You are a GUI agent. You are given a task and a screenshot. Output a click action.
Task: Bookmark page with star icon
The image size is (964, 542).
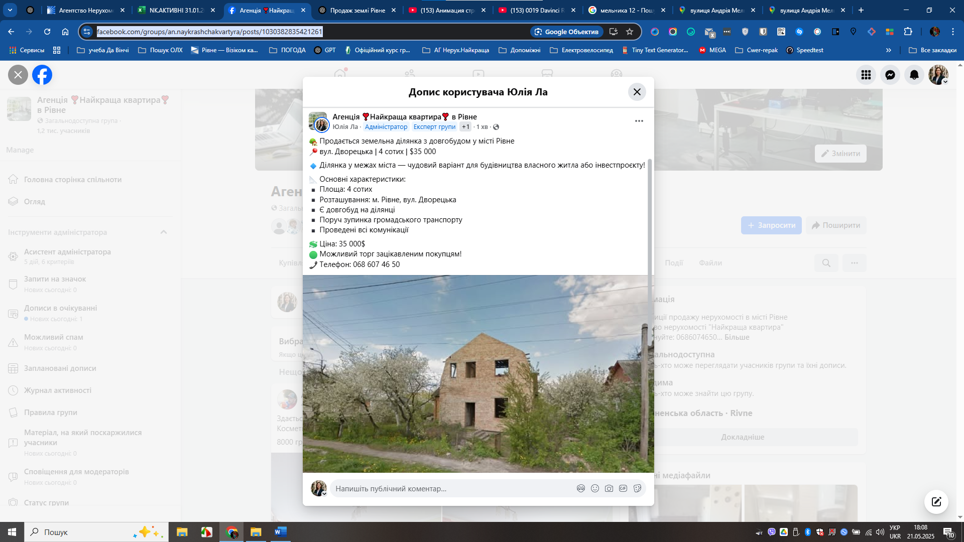630,32
